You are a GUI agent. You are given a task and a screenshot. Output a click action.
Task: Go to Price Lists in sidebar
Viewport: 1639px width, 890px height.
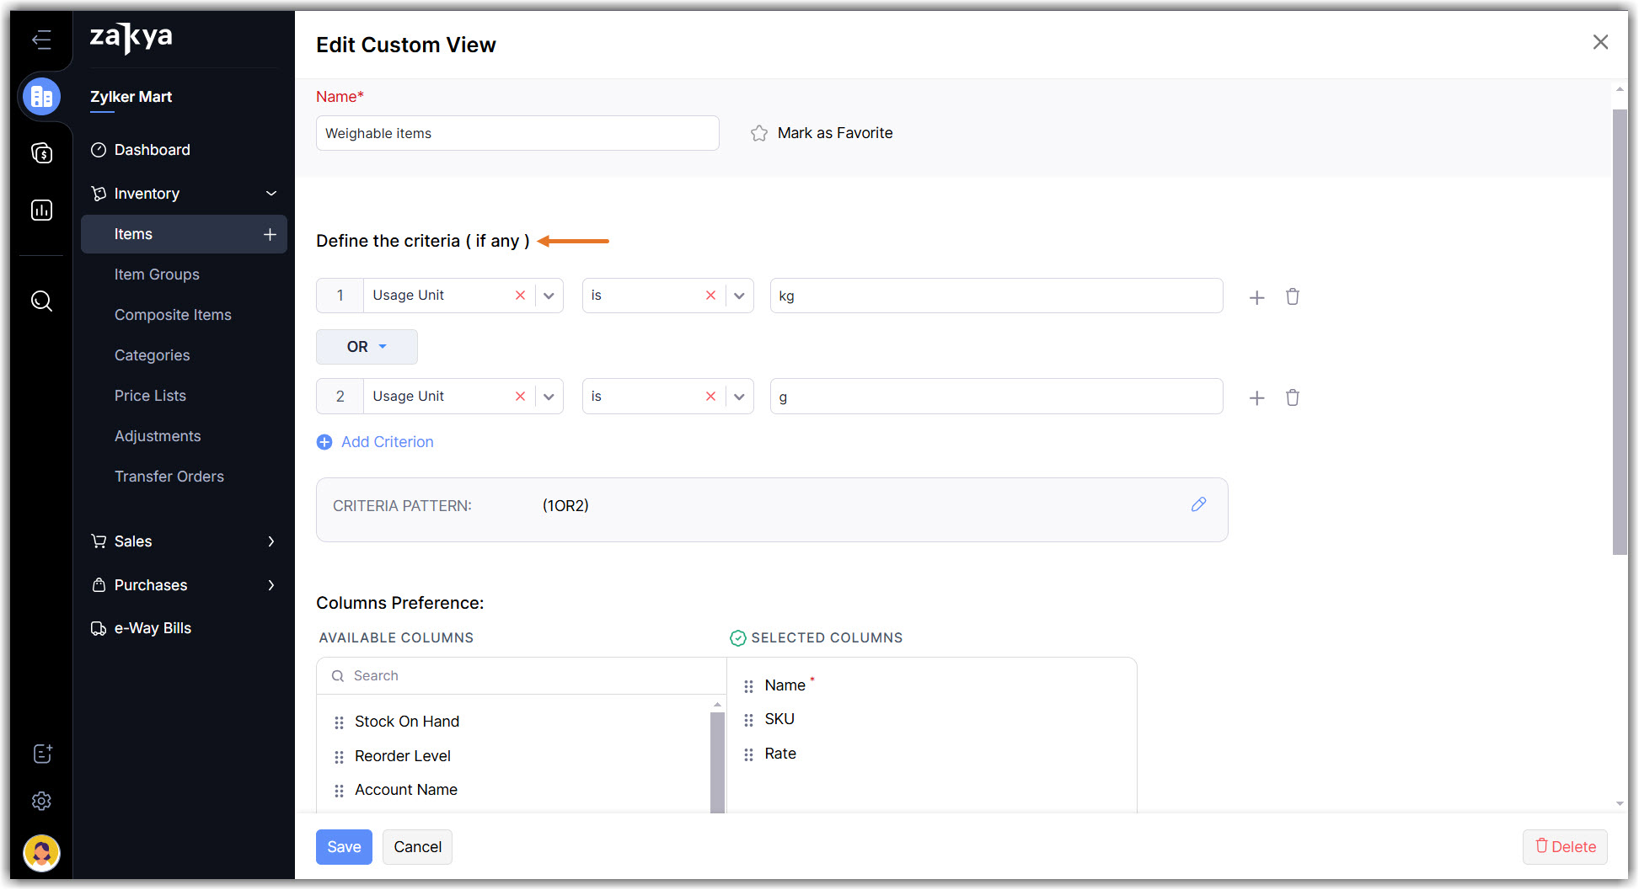click(150, 396)
